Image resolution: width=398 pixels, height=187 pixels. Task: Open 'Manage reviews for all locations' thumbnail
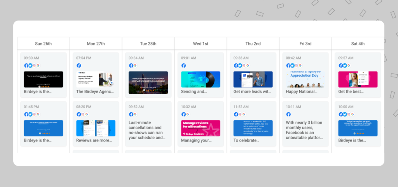(x=201, y=128)
